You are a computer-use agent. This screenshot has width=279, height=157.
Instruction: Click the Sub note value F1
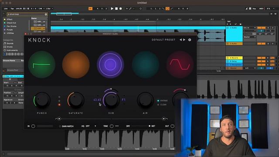tap(124, 100)
